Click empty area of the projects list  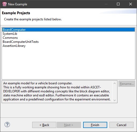[x=68, y=63]
